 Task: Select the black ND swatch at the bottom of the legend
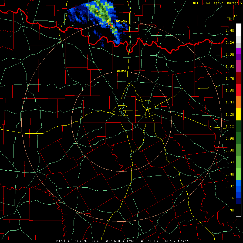click(238, 210)
